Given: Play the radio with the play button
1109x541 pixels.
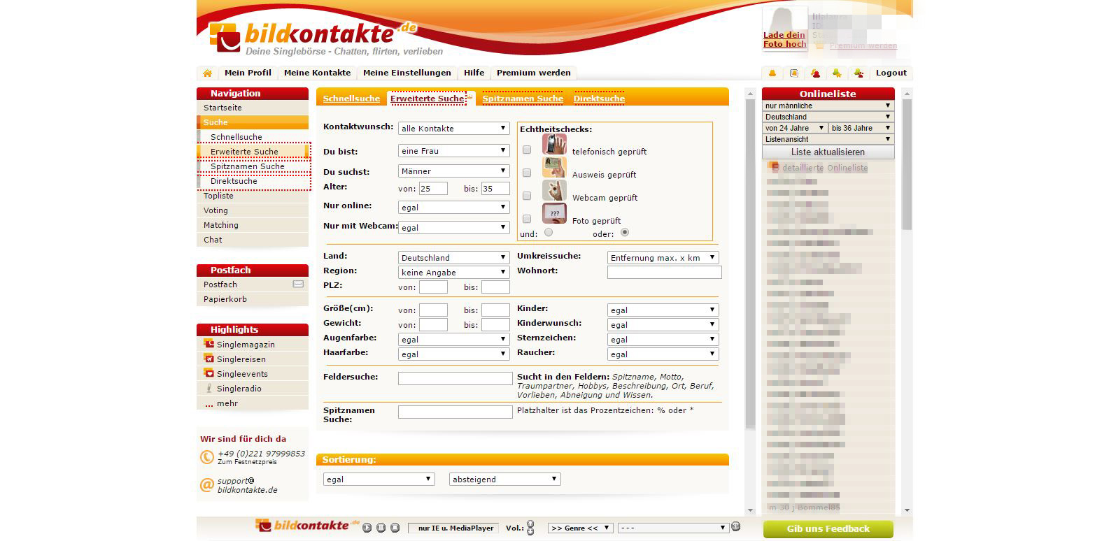Looking at the screenshot, I should 367,528.
